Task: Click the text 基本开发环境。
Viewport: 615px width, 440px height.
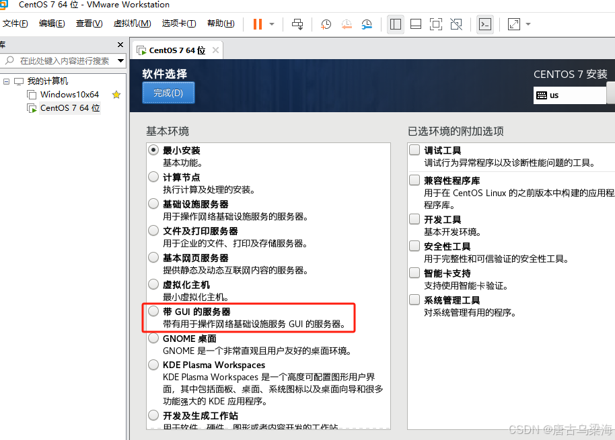Action: (452, 232)
